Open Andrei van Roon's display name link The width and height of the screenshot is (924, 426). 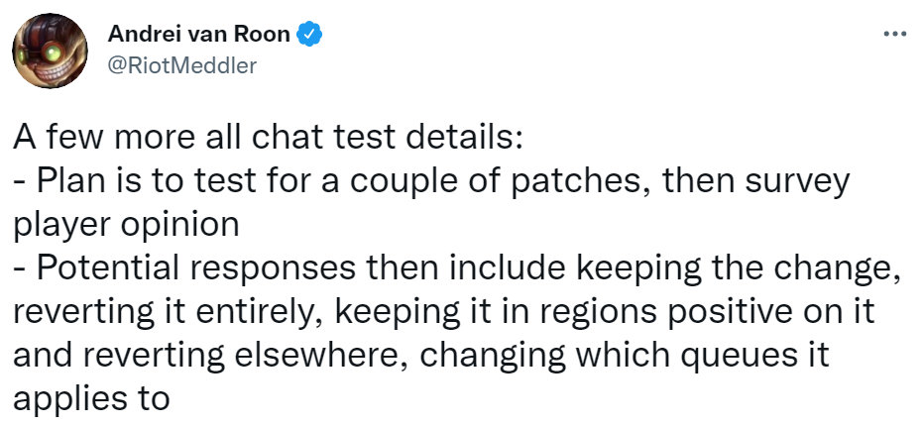199,35
